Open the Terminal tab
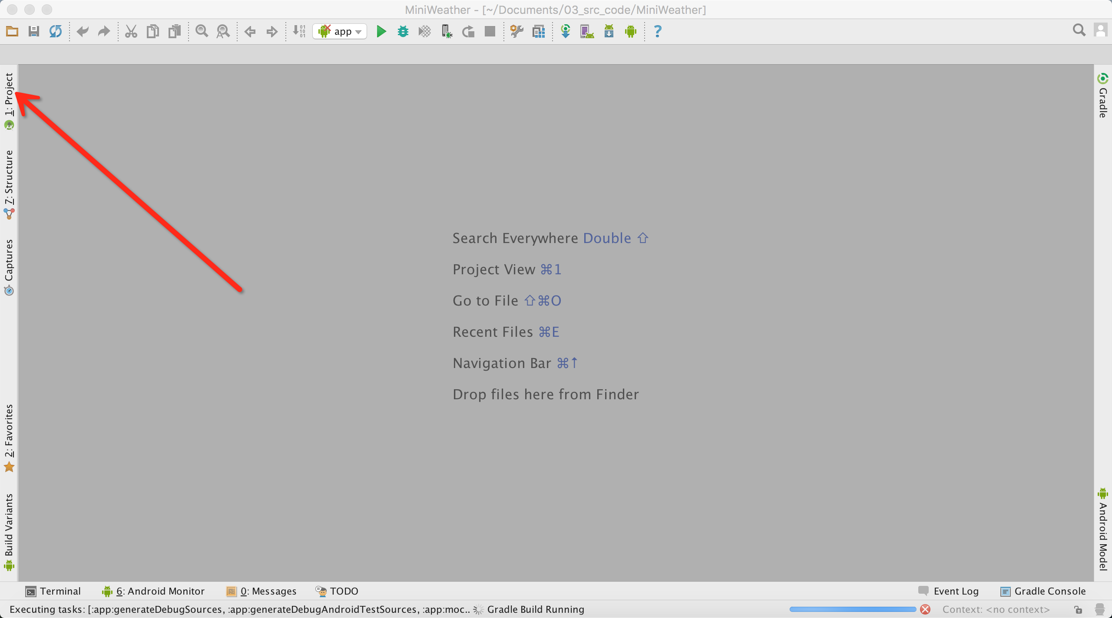The height and width of the screenshot is (618, 1112). pyautogui.click(x=53, y=591)
